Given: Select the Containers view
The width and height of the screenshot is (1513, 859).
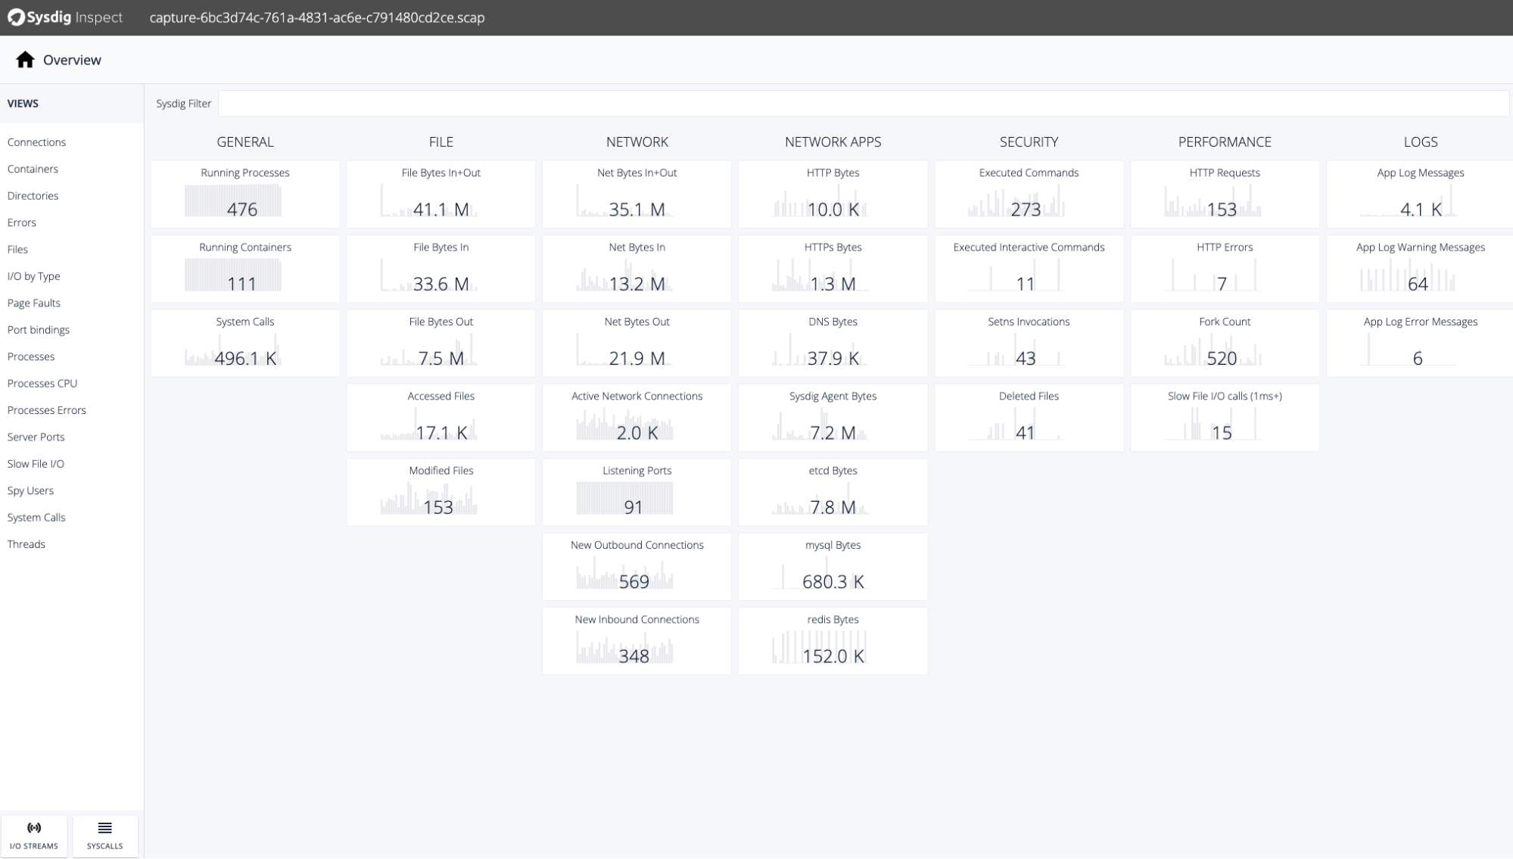Looking at the screenshot, I should pyautogui.click(x=33, y=169).
